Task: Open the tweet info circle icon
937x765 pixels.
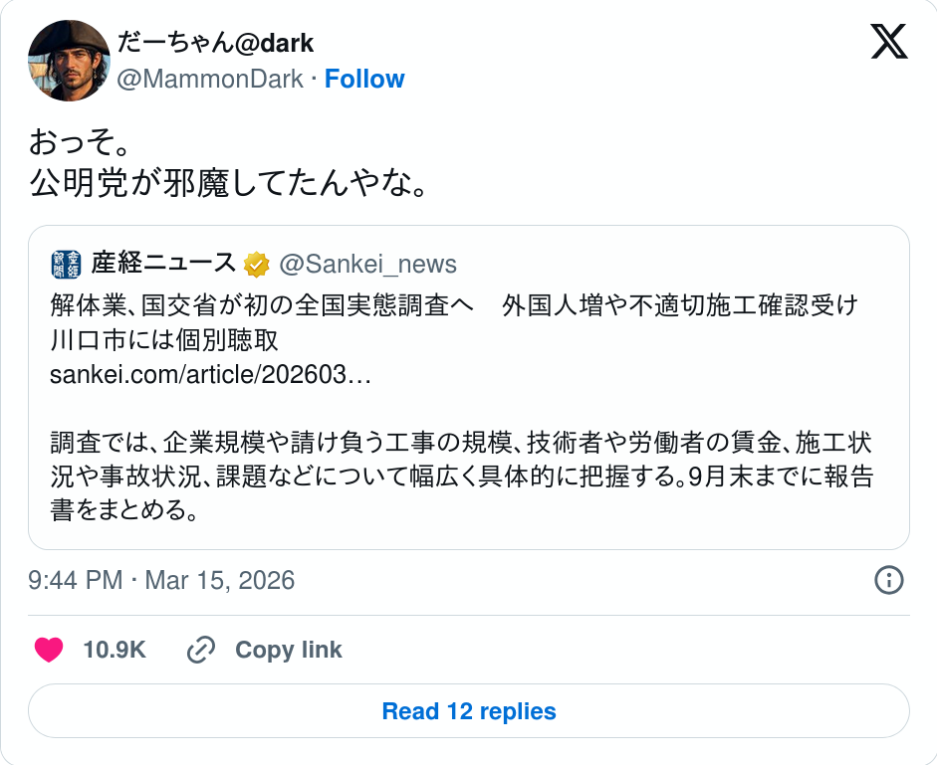Action: (888, 580)
